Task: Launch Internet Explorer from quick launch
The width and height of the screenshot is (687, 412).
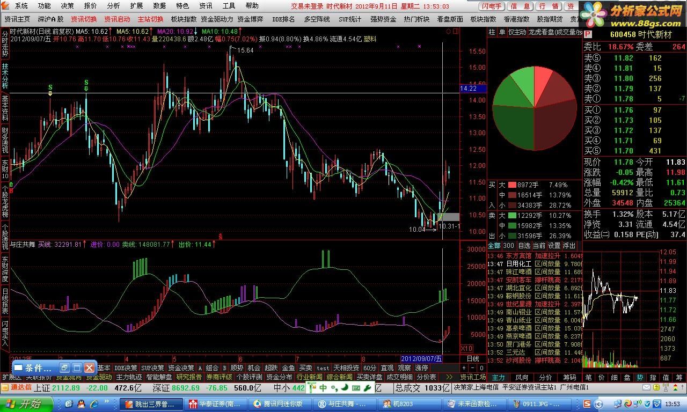Action: [x=94, y=403]
